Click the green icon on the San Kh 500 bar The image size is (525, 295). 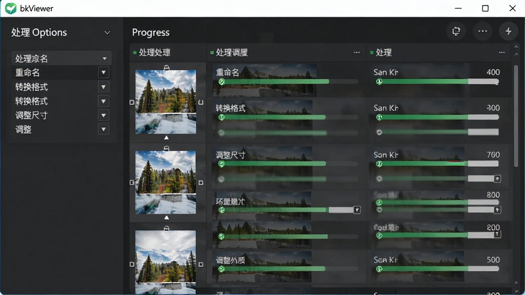click(379, 269)
